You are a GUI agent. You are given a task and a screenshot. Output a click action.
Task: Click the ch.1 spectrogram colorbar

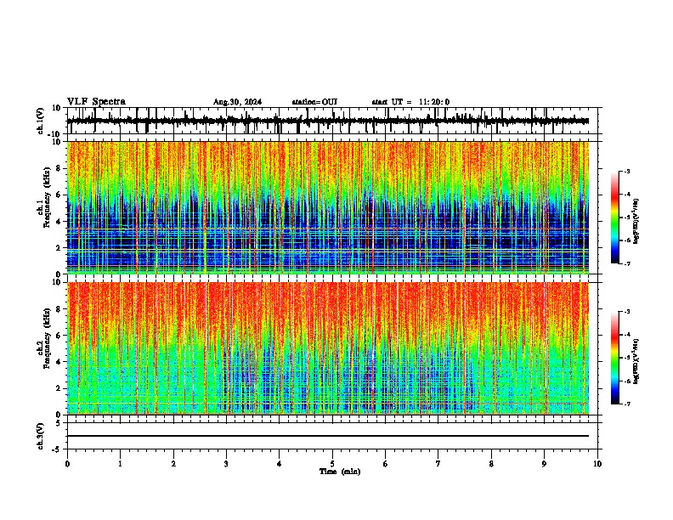coord(614,218)
